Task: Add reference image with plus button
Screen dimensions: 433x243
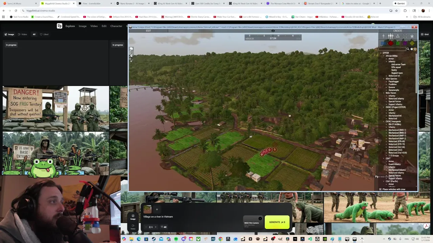Action: tap(157, 209)
